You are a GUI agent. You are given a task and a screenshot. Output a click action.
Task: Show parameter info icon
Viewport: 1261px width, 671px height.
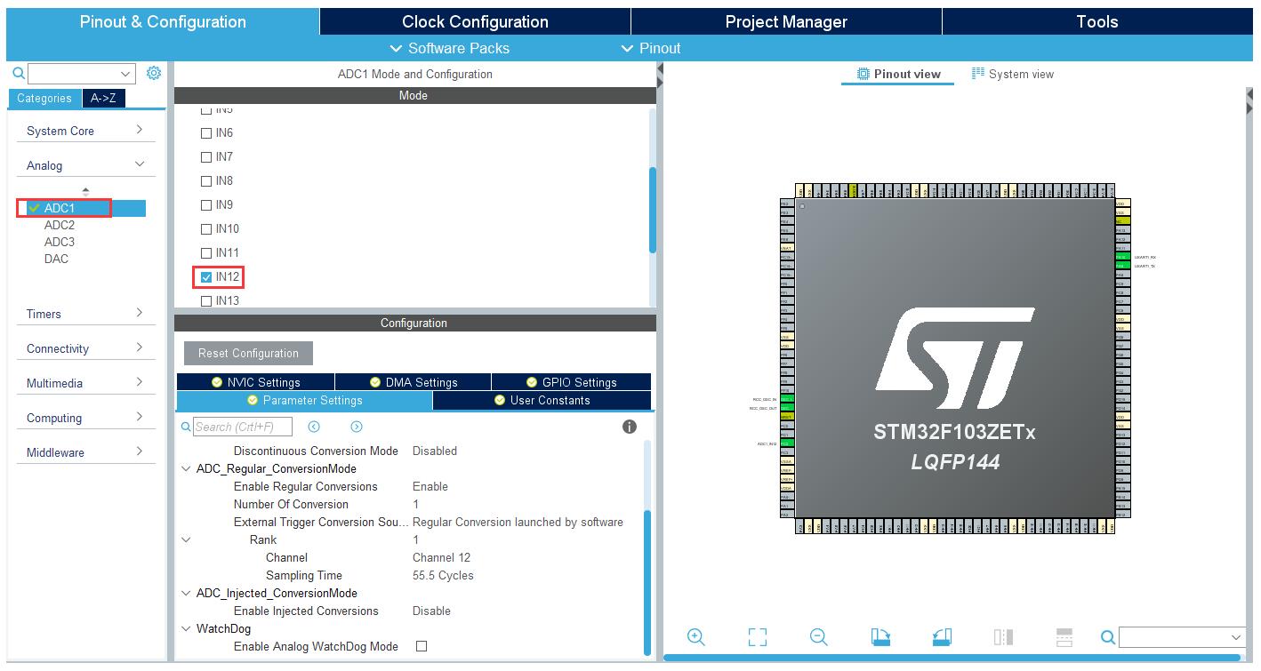tap(630, 427)
